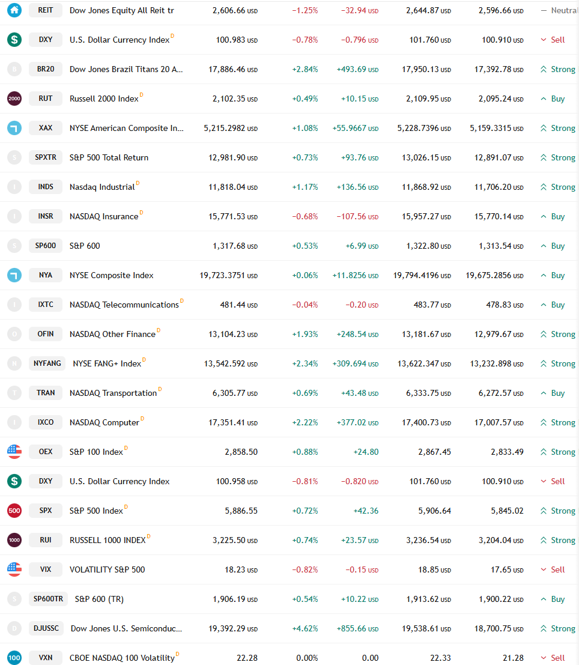Open the SP600 ticker badge
The height and width of the screenshot is (665, 579).
pyautogui.click(x=46, y=246)
